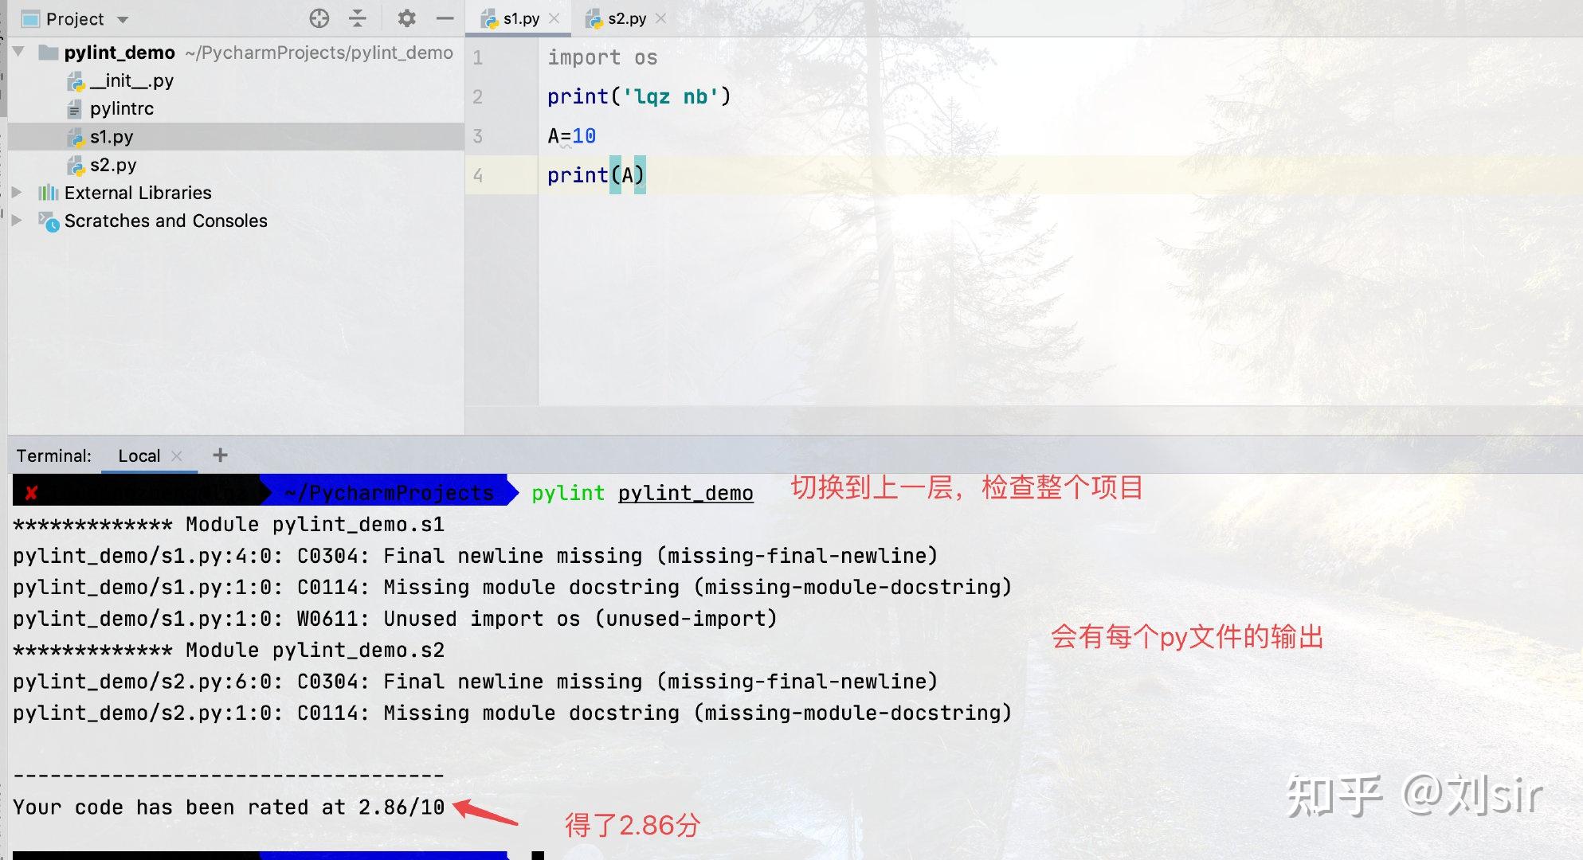
Task: Hide the Project tool window with minus icon
Action: tap(444, 18)
